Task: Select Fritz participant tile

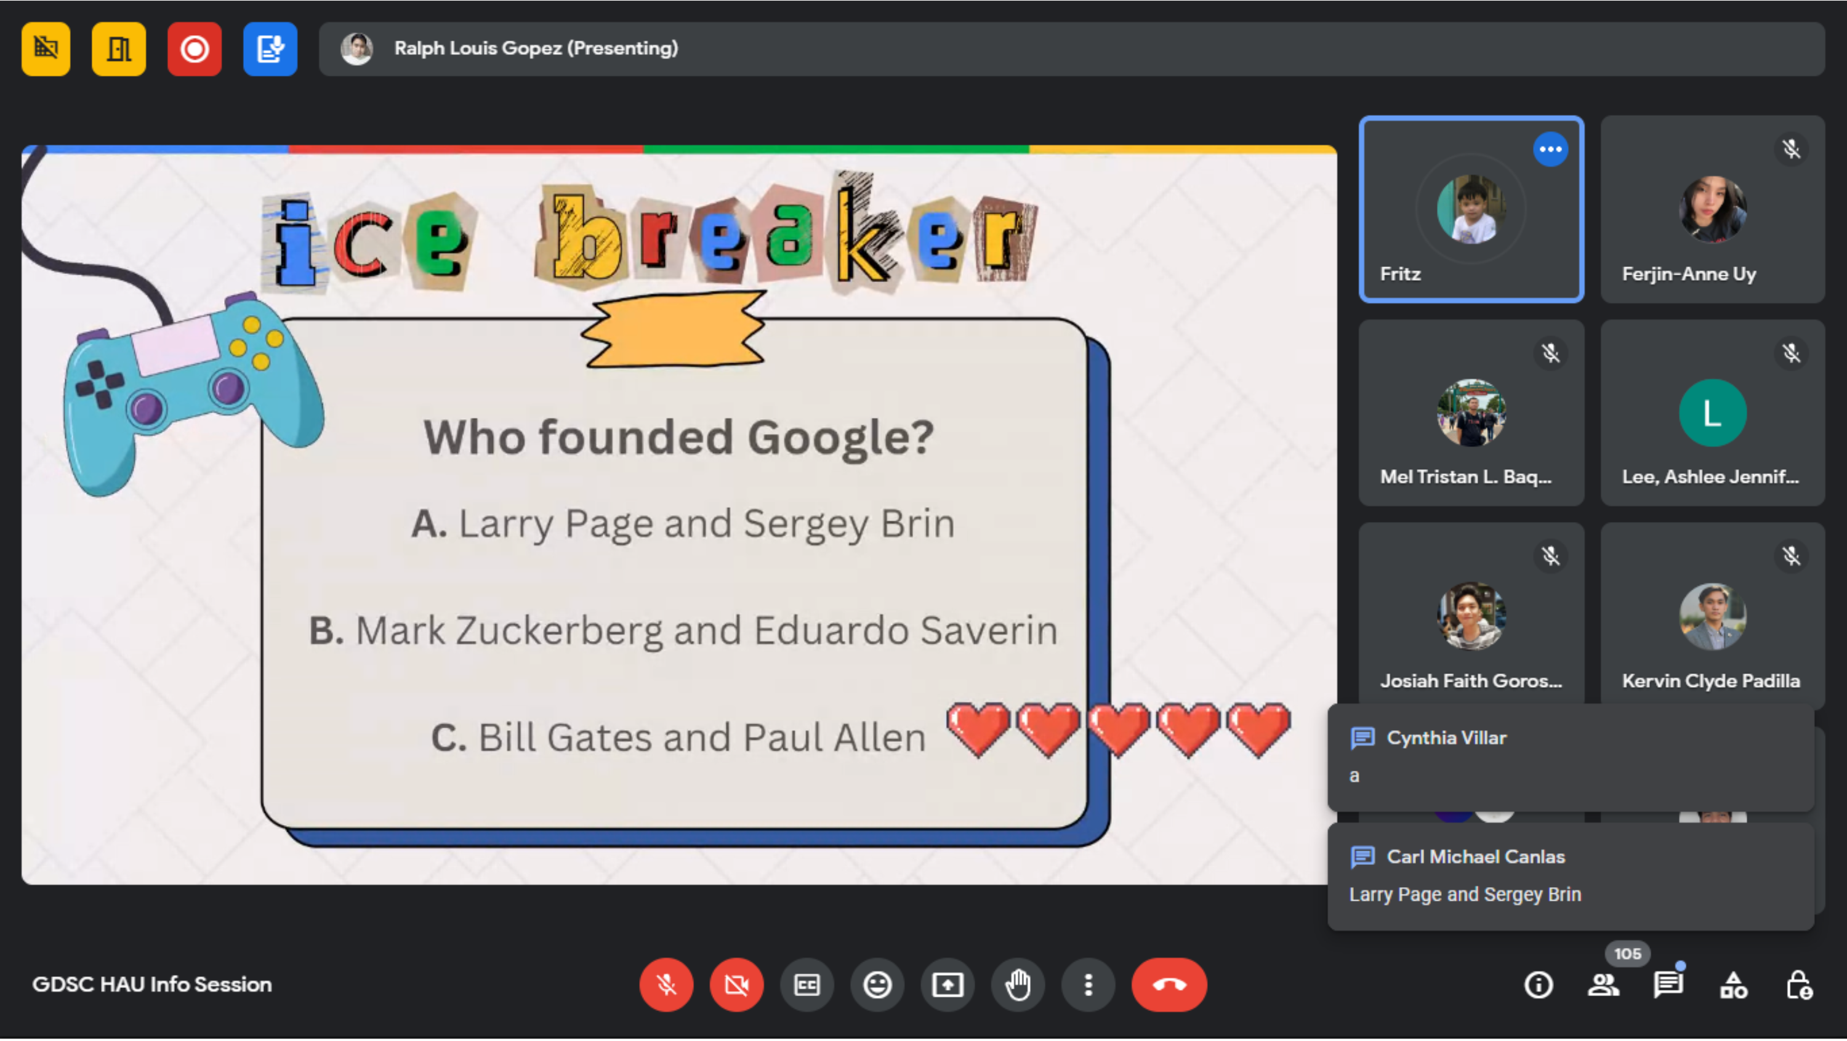Action: tap(1471, 209)
